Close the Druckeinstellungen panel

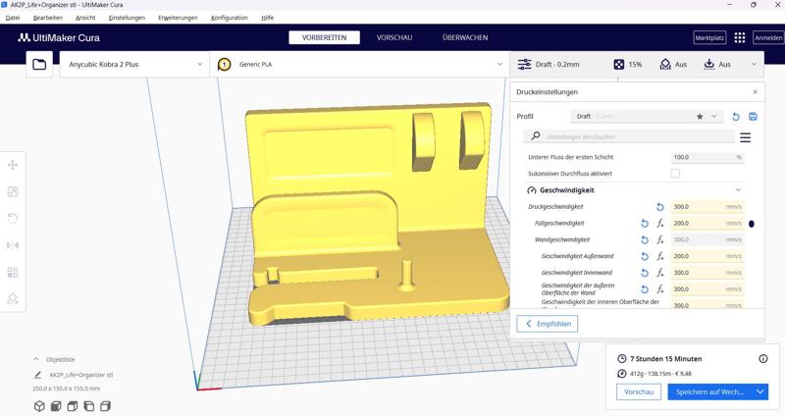click(755, 92)
